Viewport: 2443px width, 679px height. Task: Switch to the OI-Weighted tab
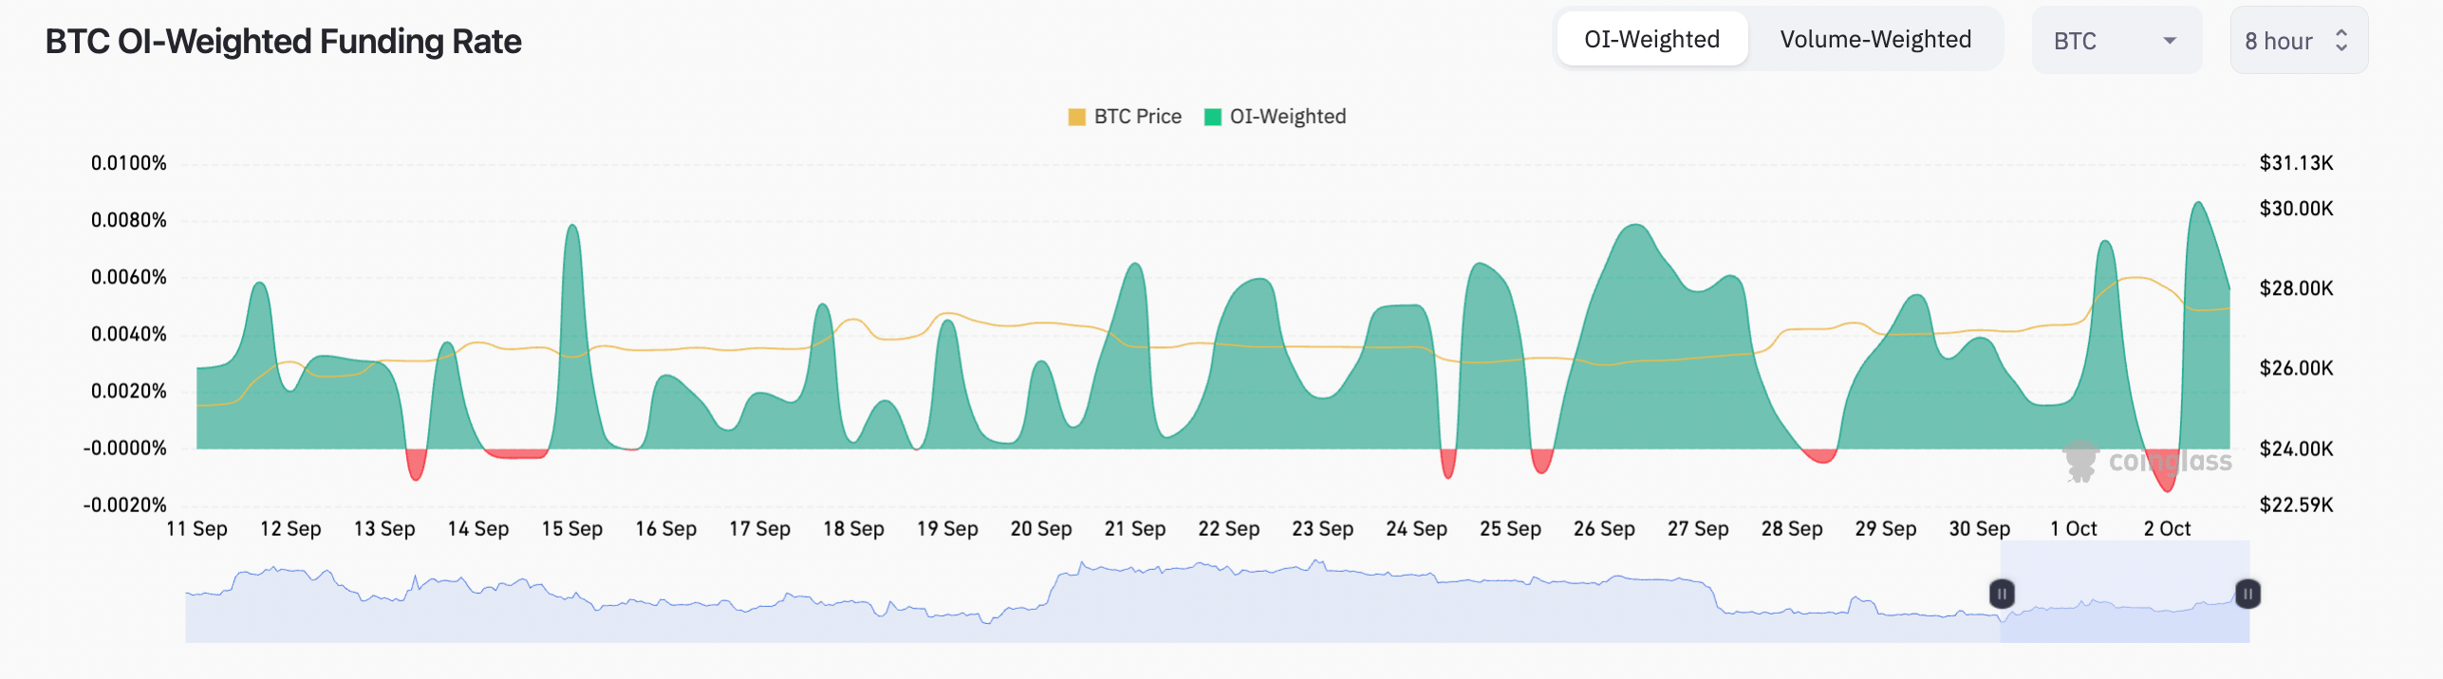(1651, 40)
